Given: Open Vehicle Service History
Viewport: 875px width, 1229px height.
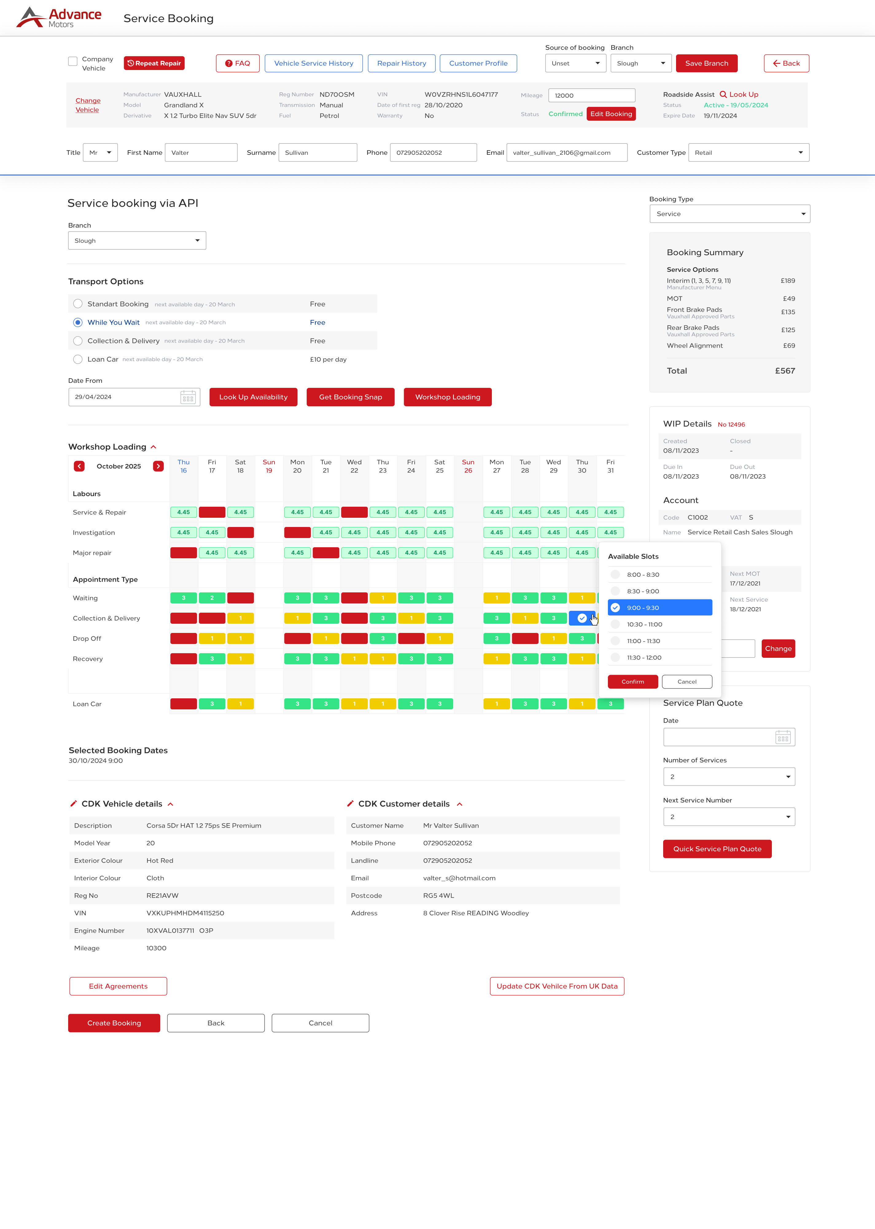Looking at the screenshot, I should (x=313, y=63).
